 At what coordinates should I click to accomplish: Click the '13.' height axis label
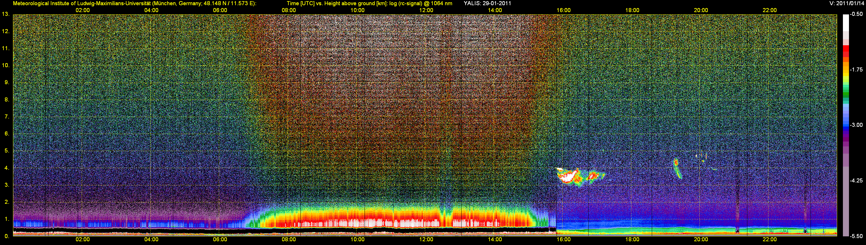point(5,14)
